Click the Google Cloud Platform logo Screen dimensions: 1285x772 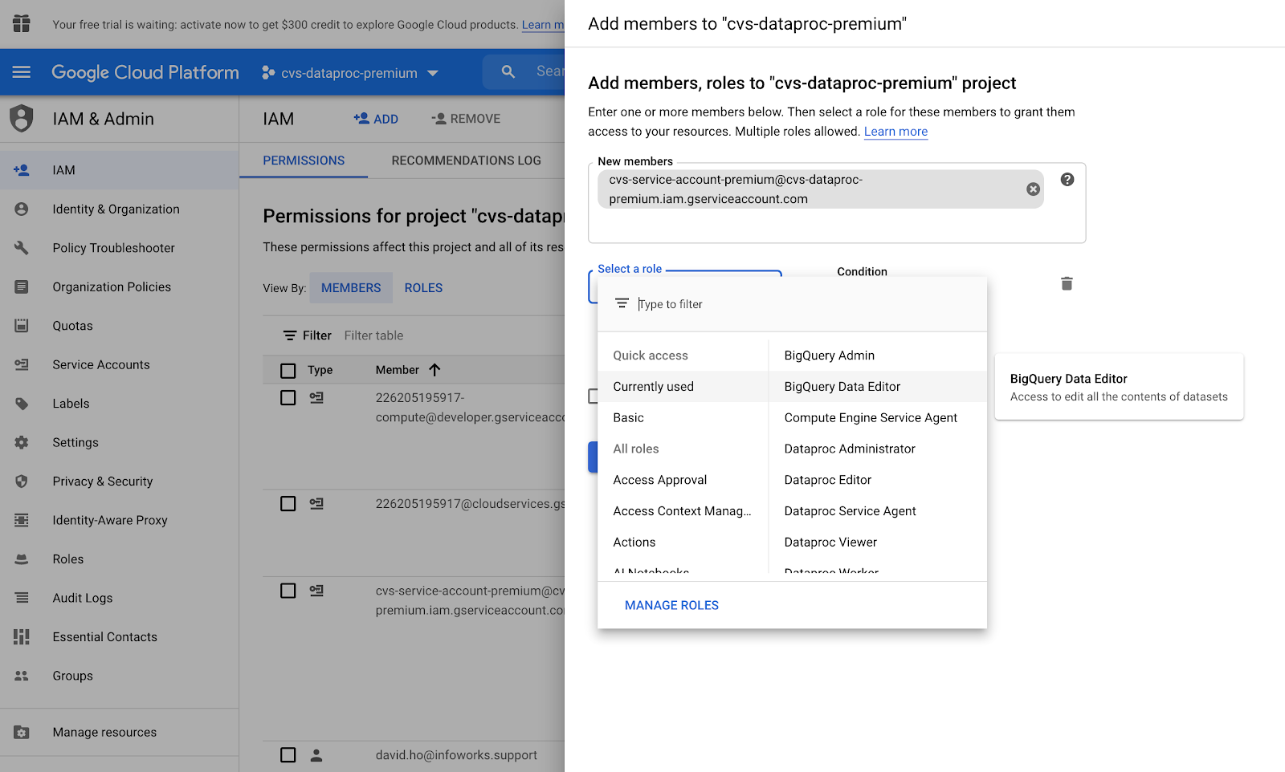145,72
